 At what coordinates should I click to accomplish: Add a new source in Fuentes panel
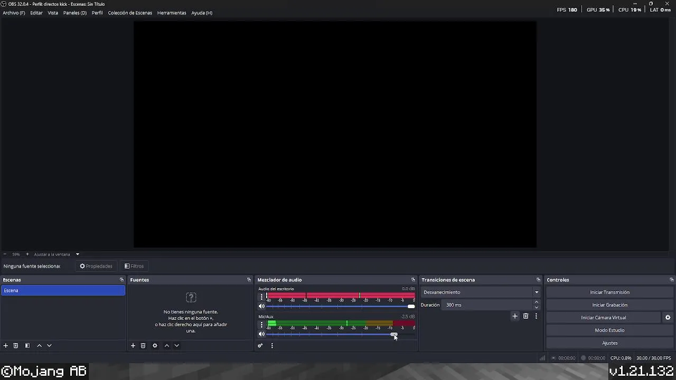tap(133, 346)
